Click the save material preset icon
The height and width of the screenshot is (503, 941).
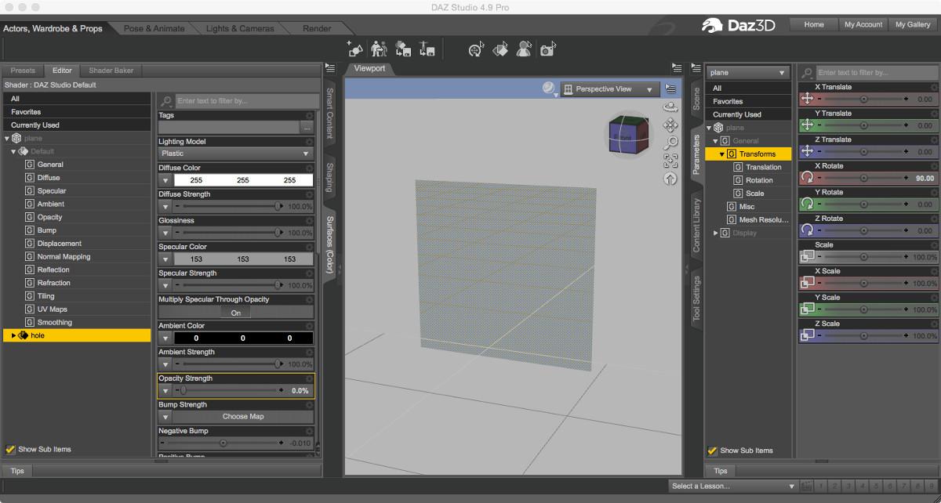click(403, 49)
